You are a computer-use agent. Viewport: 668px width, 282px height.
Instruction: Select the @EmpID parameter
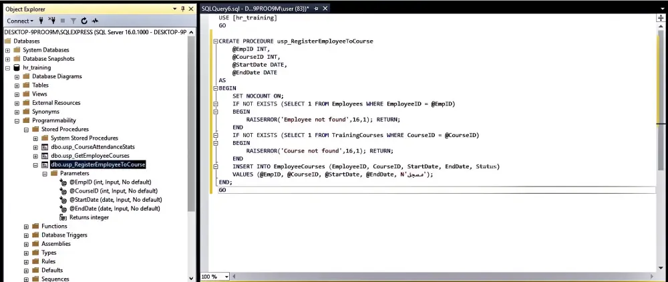pyautogui.click(x=110, y=182)
